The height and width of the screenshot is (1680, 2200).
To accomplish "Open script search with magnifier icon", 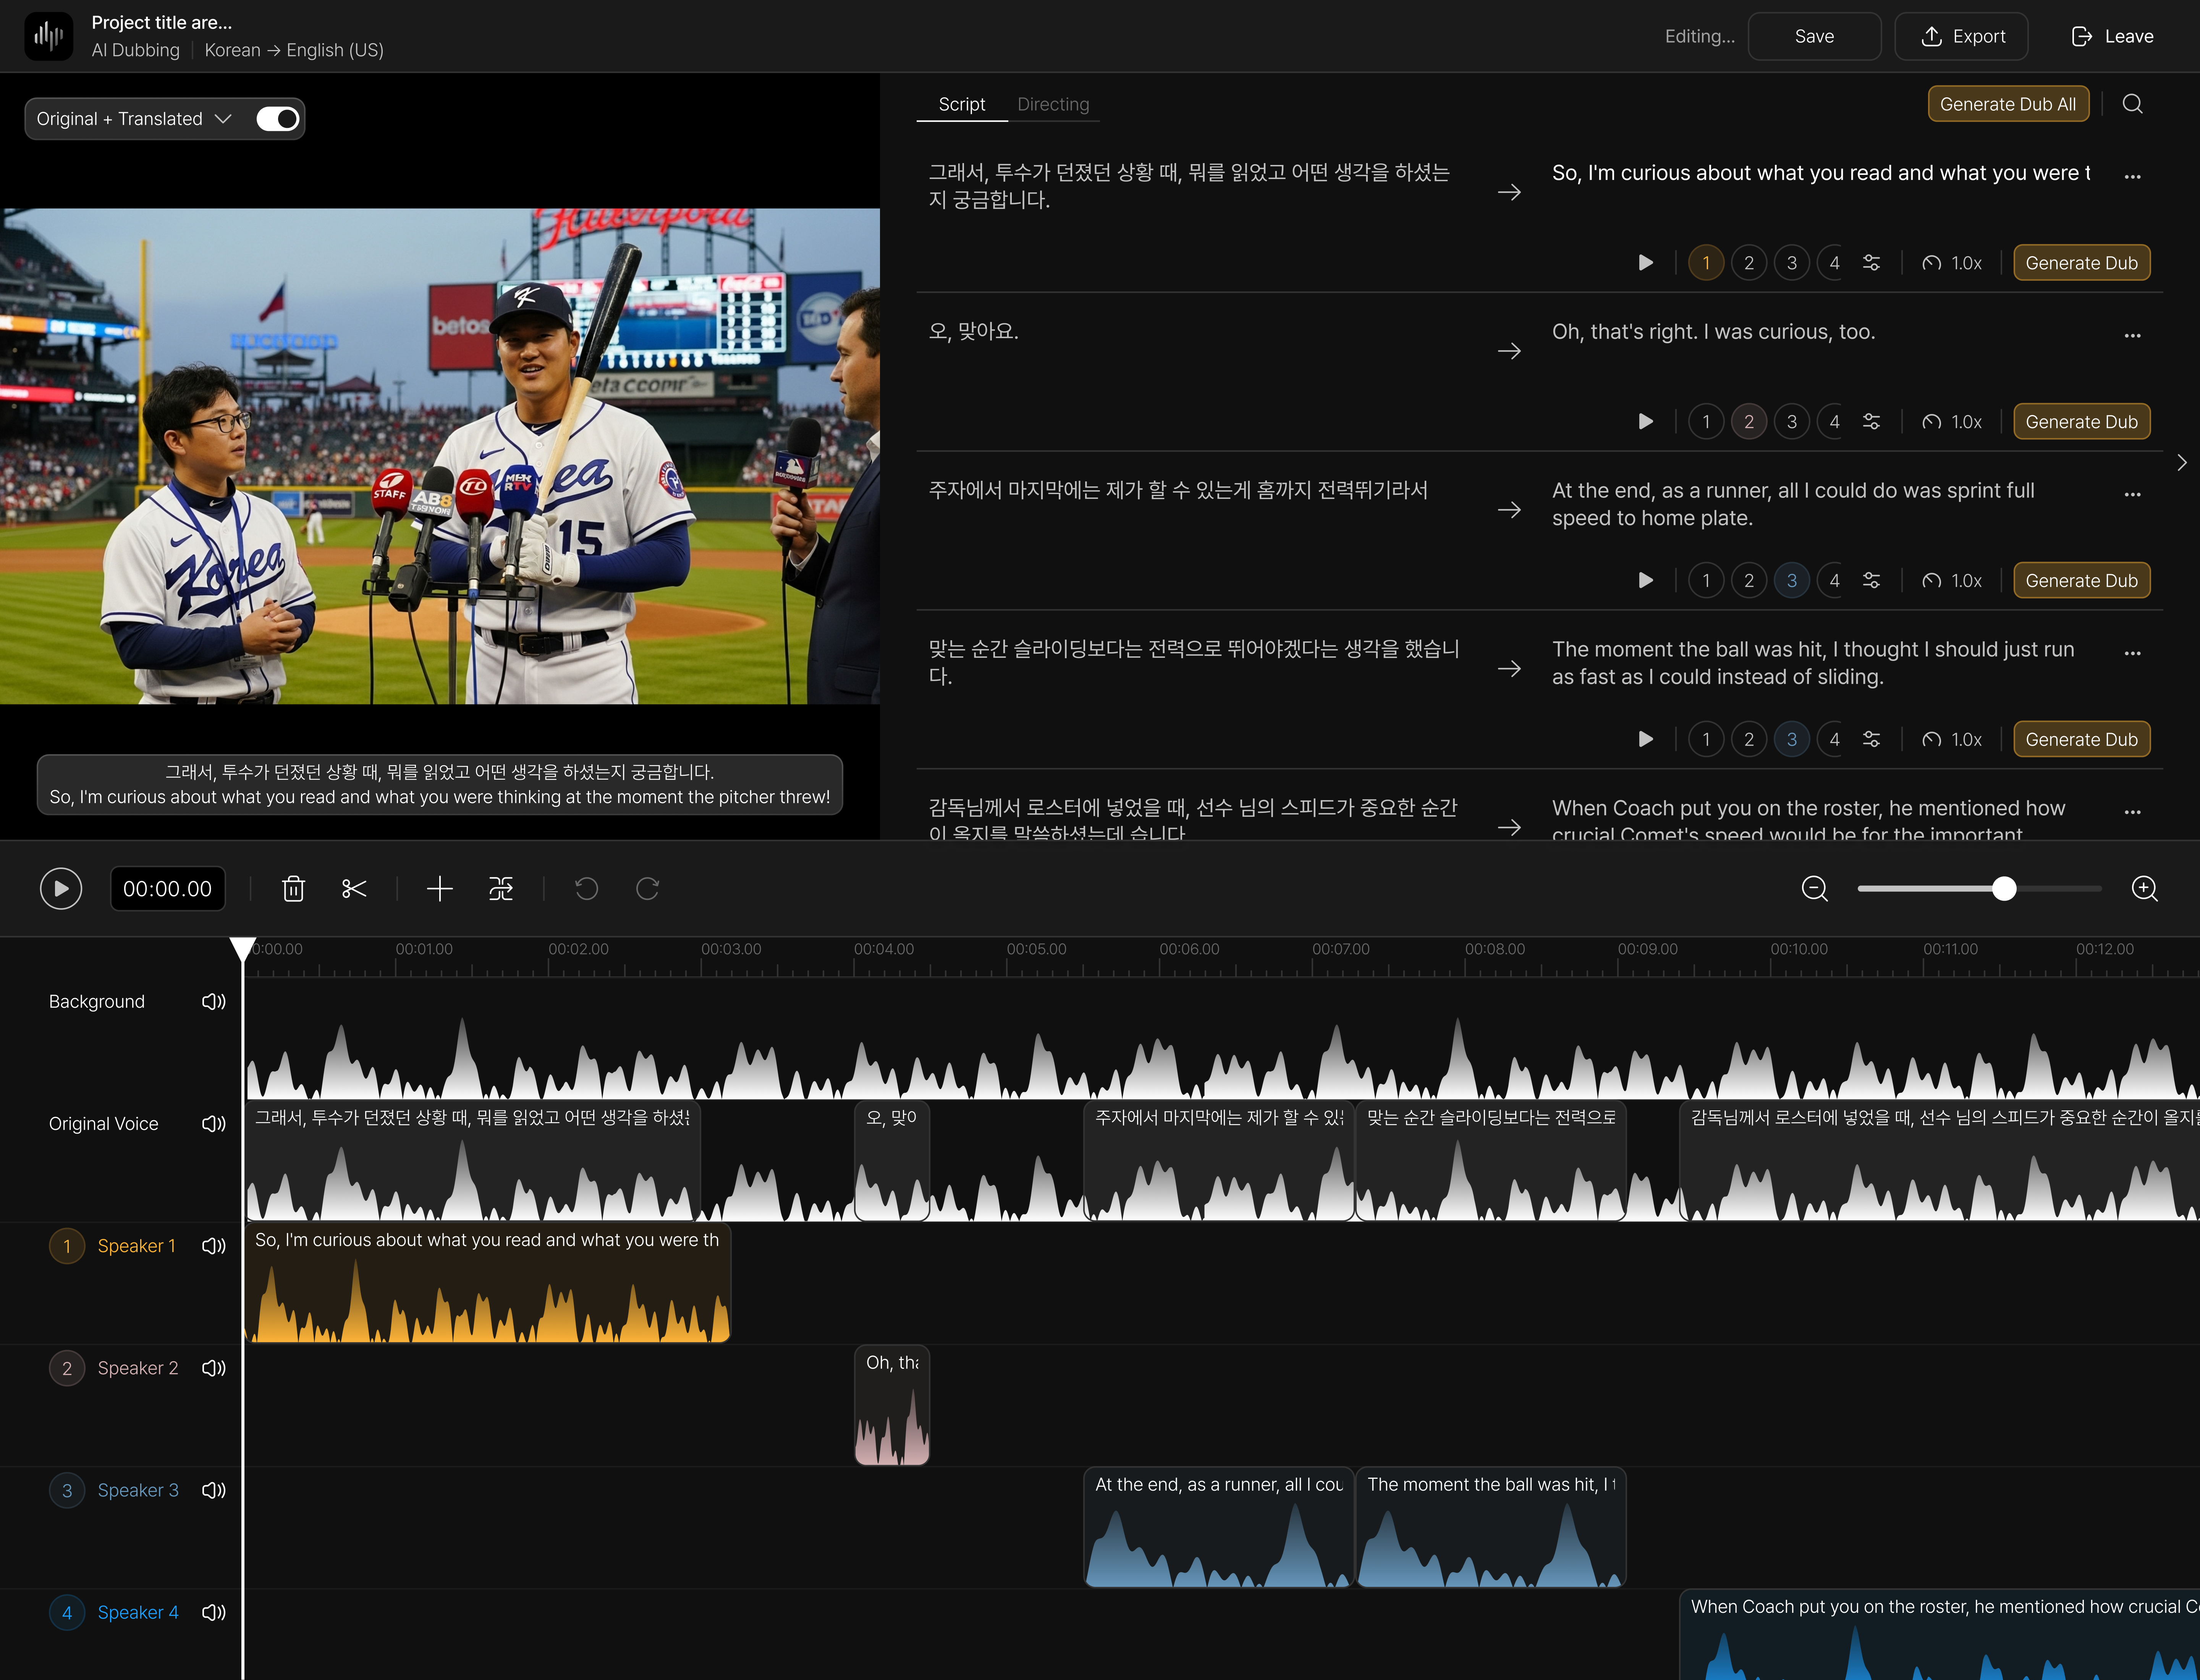I will 2133,103.
